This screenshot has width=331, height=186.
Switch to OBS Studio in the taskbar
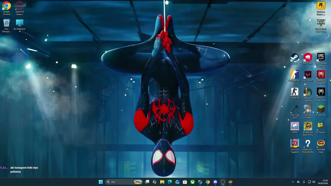coord(223,182)
